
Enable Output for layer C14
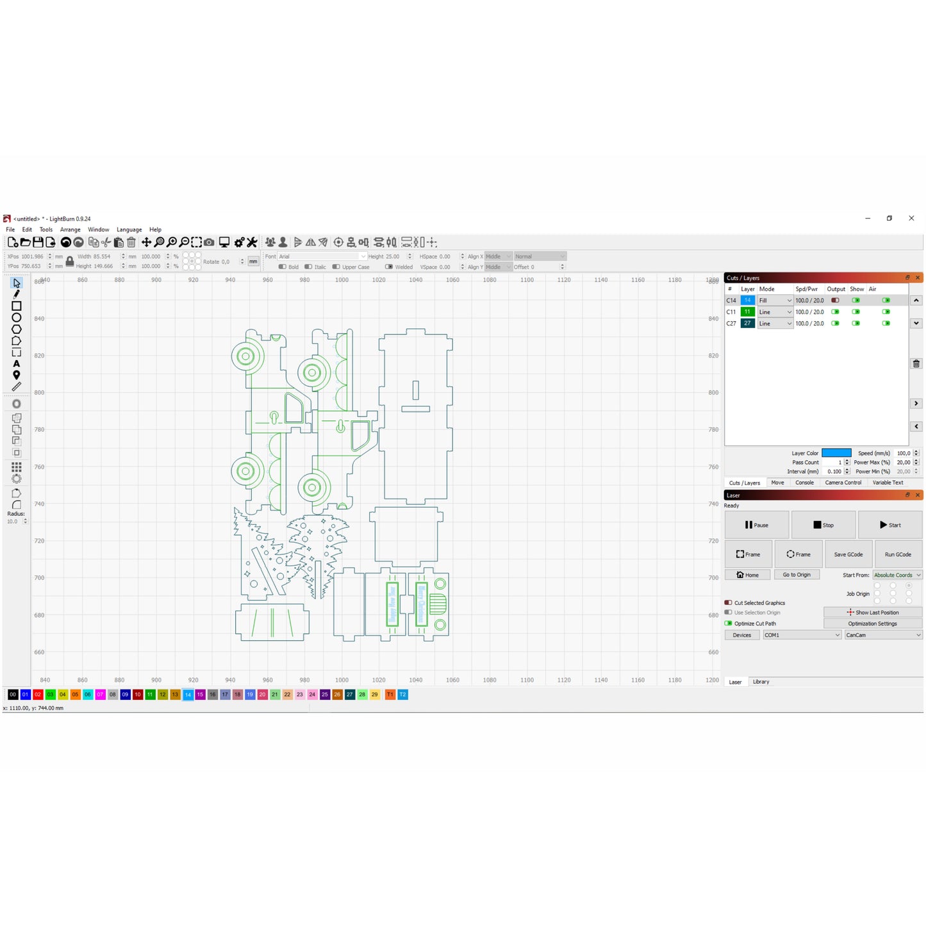tap(835, 300)
